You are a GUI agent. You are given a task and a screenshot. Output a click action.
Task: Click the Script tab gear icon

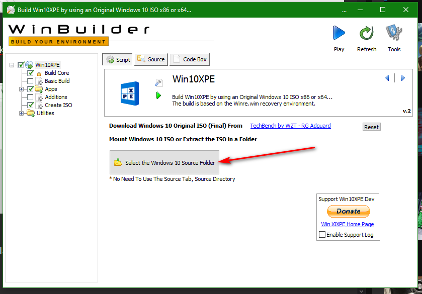pyautogui.click(x=110, y=59)
